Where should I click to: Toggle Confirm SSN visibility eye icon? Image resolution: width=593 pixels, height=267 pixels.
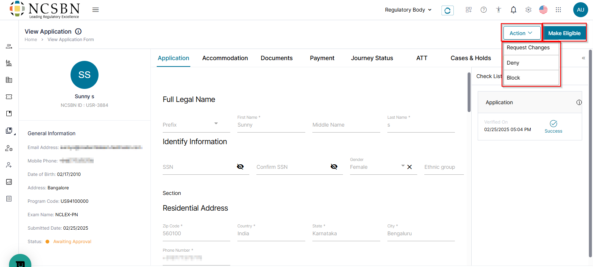(x=334, y=167)
